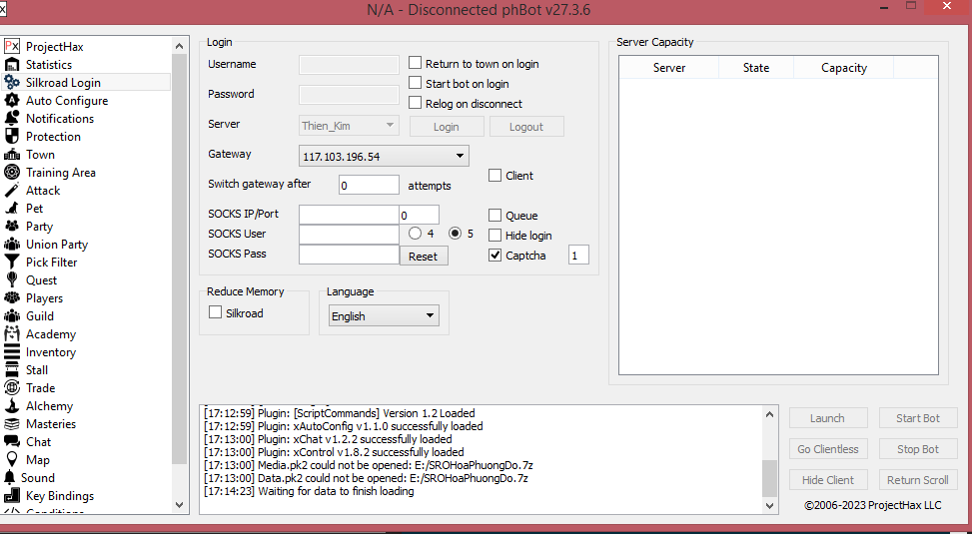Select the Attack sword icon

pos(12,191)
